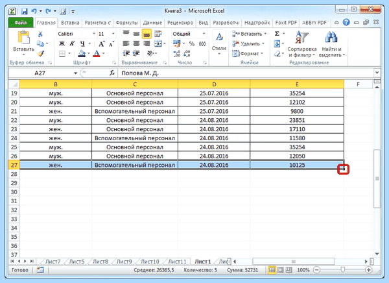Viewport: 389px width, 283px height.
Task: Select cell with value 23851
Action: [297, 120]
